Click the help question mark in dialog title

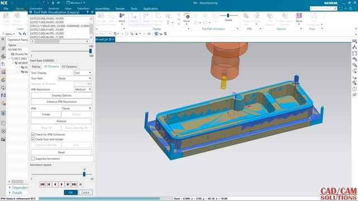pyautogui.click(x=87, y=12)
